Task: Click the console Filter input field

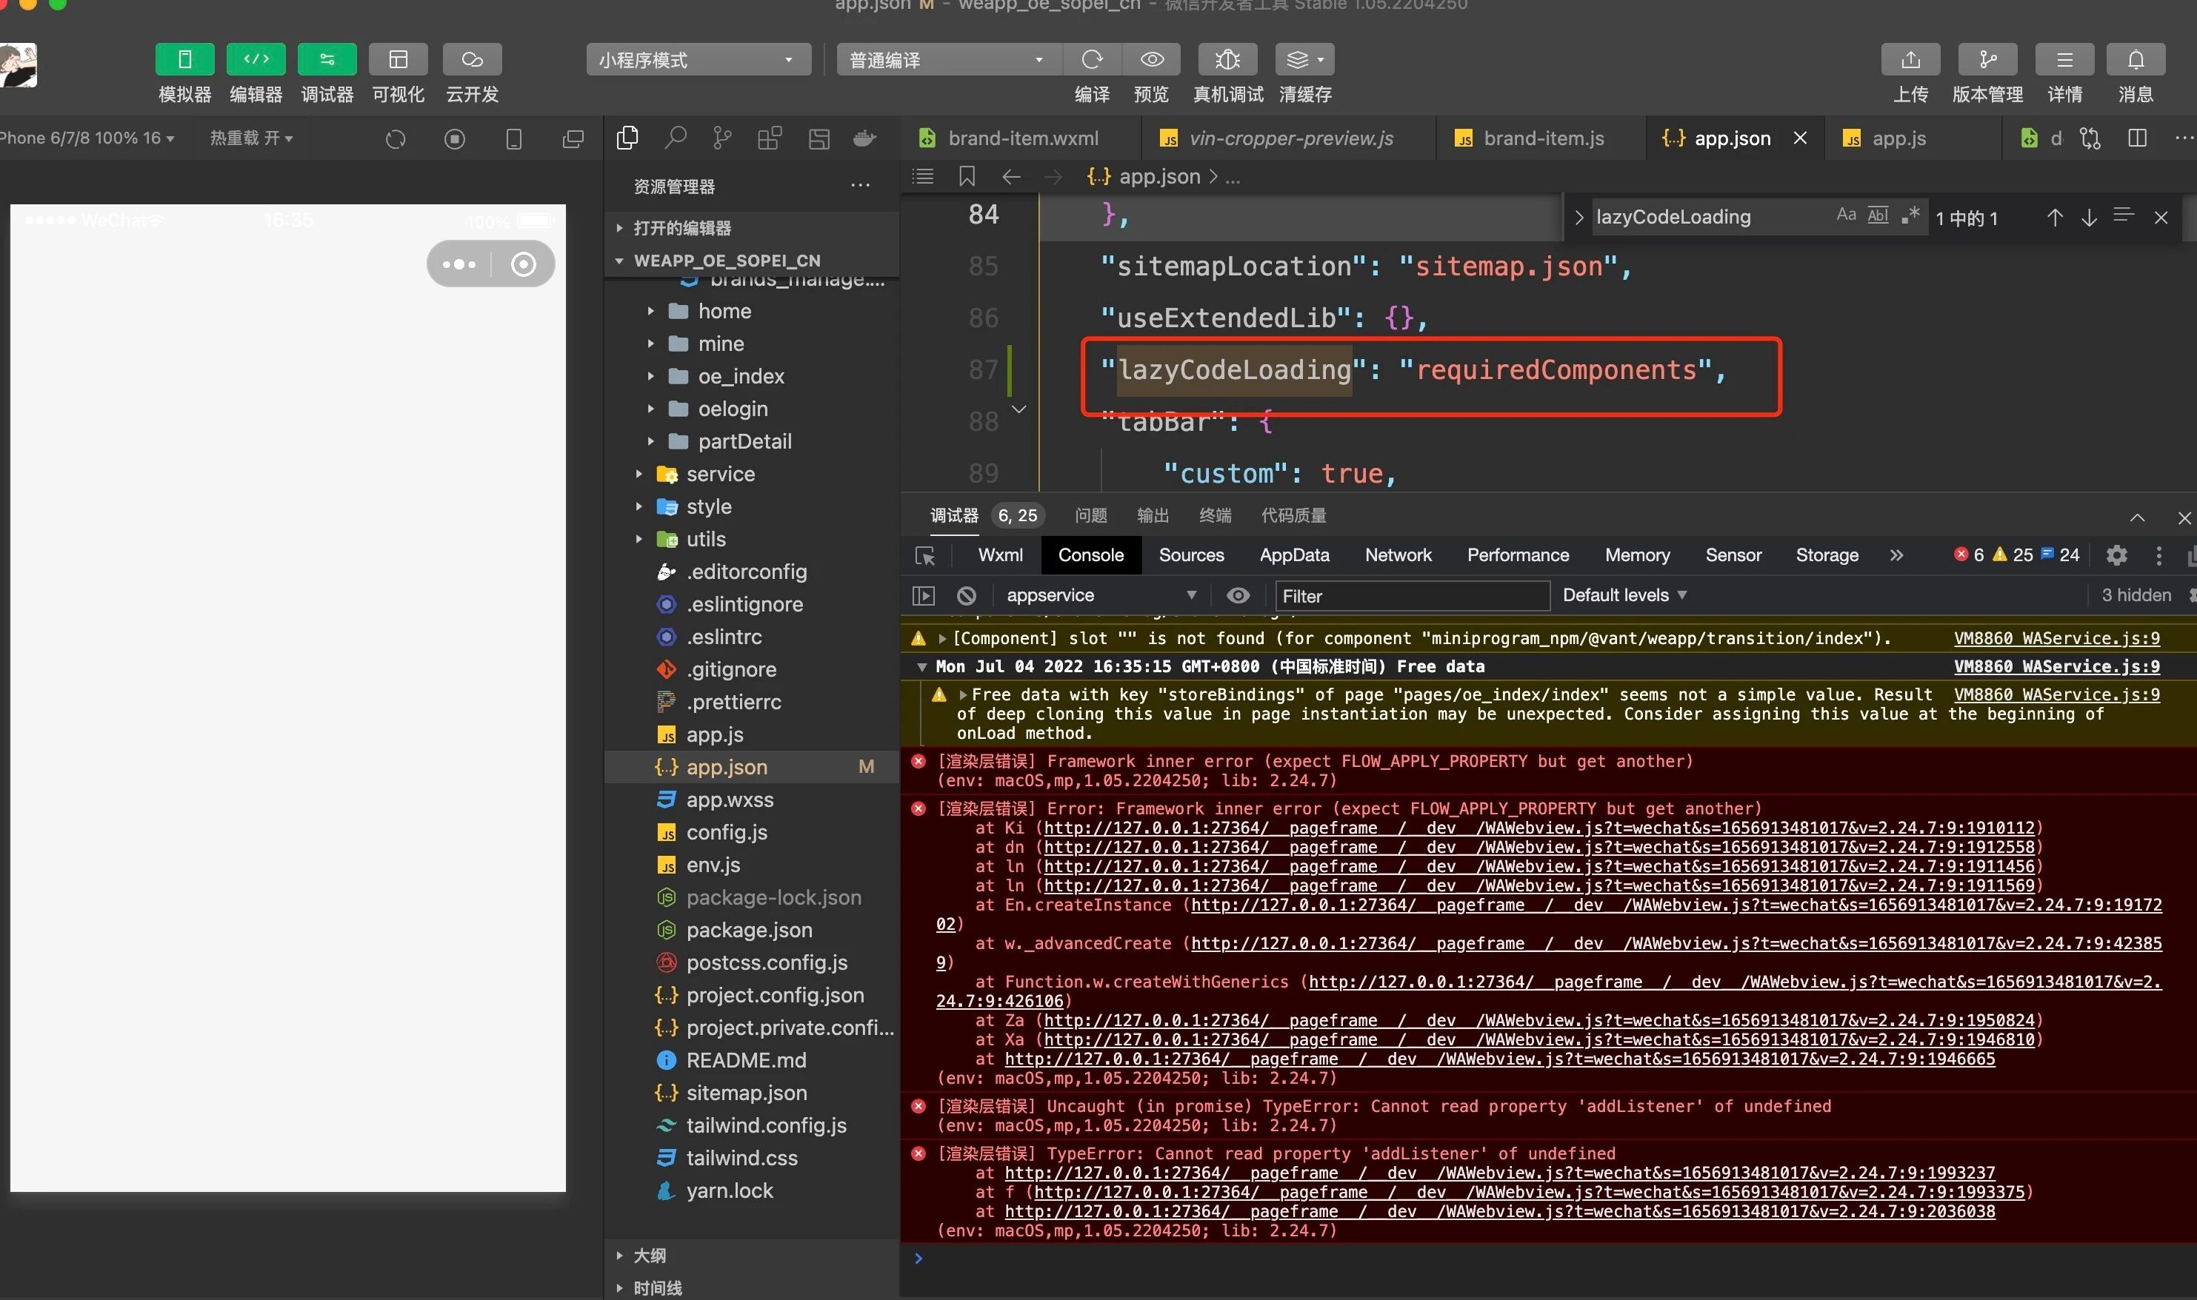Action: (1411, 596)
